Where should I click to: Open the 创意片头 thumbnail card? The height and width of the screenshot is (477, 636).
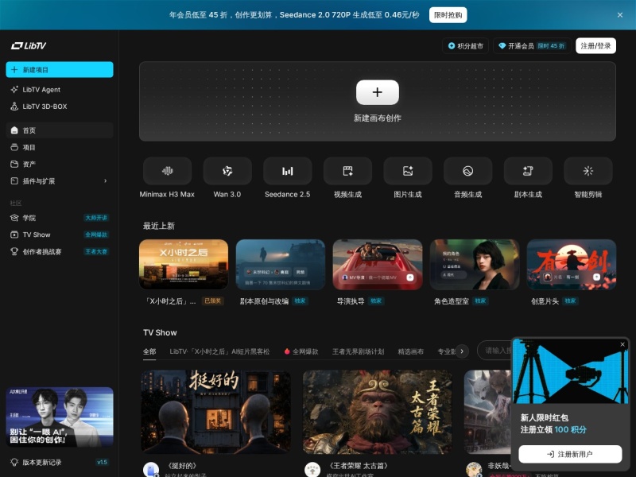pos(571,265)
